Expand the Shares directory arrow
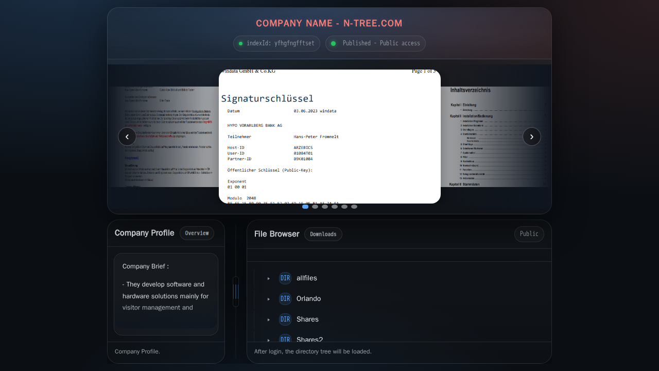 [x=269, y=319]
